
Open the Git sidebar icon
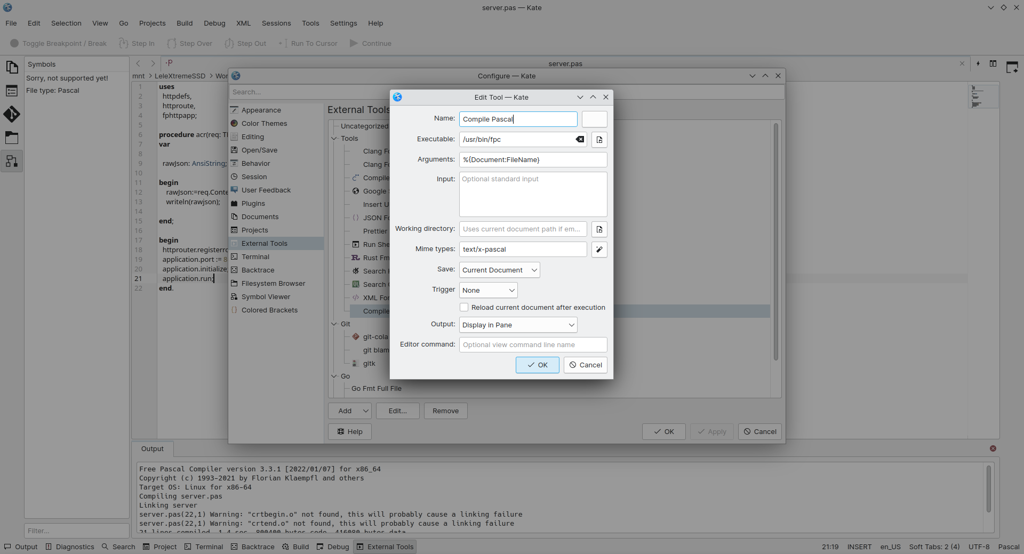pos(12,114)
